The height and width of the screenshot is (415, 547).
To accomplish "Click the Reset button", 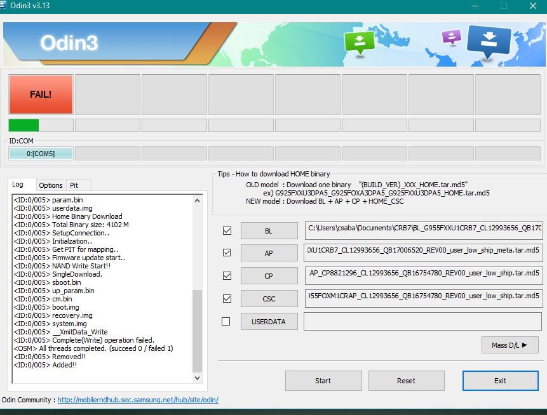I will coord(407,381).
